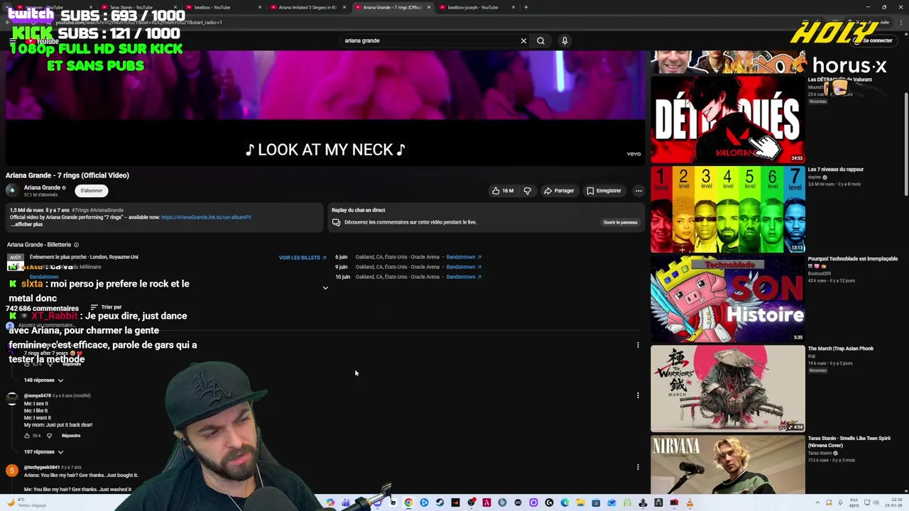This screenshot has height=511, width=909.
Task: Clear the search box text
Action: [523, 40]
